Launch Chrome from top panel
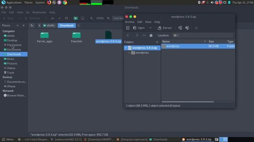Screen dimensions: 254x142 65,2
